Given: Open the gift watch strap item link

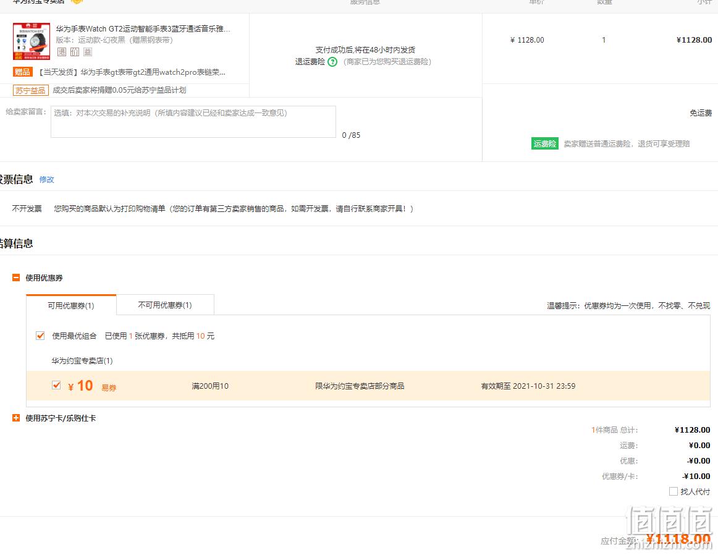Looking at the screenshot, I should (x=130, y=72).
